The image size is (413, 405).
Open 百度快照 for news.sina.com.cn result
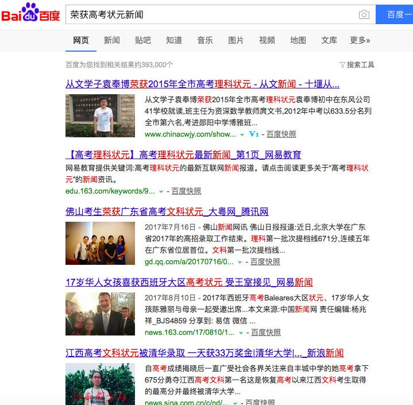click(x=260, y=402)
